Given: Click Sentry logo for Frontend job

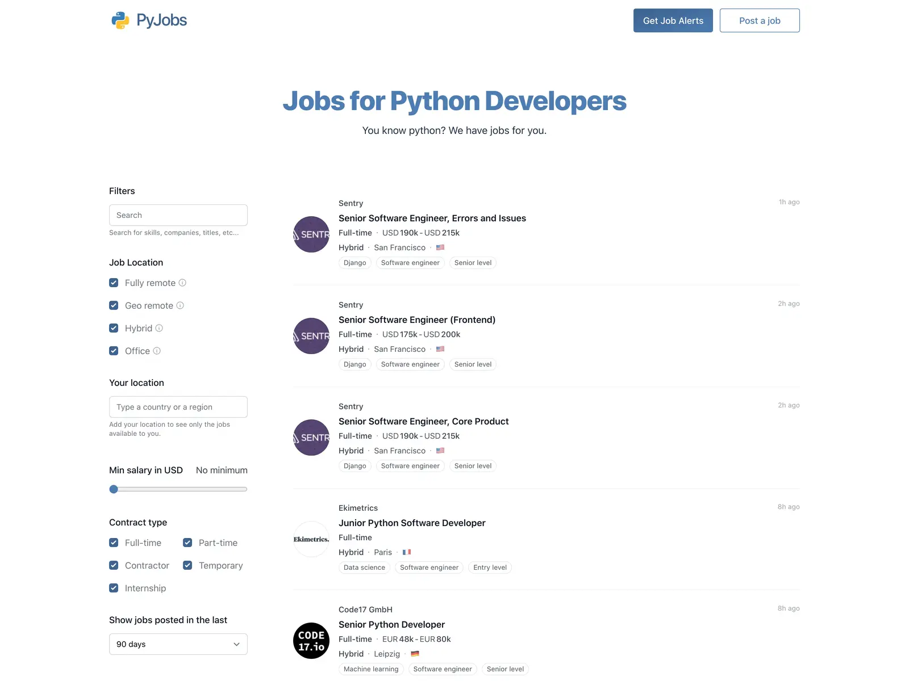Looking at the screenshot, I should [311, 336].
